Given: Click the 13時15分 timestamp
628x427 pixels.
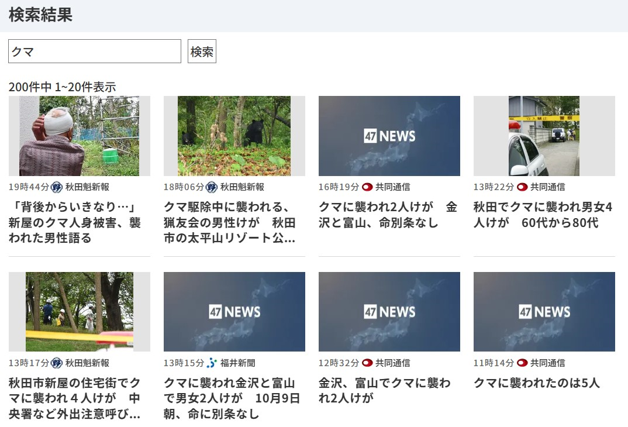Looking at the screenshot, I should pos(184,363).
